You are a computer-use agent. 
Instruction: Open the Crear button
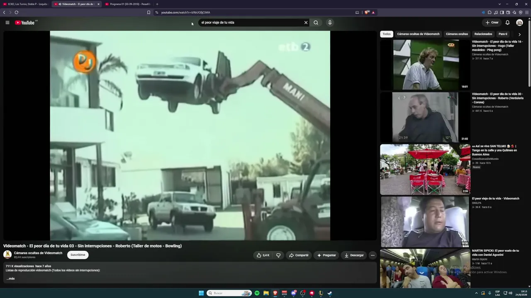492,23
